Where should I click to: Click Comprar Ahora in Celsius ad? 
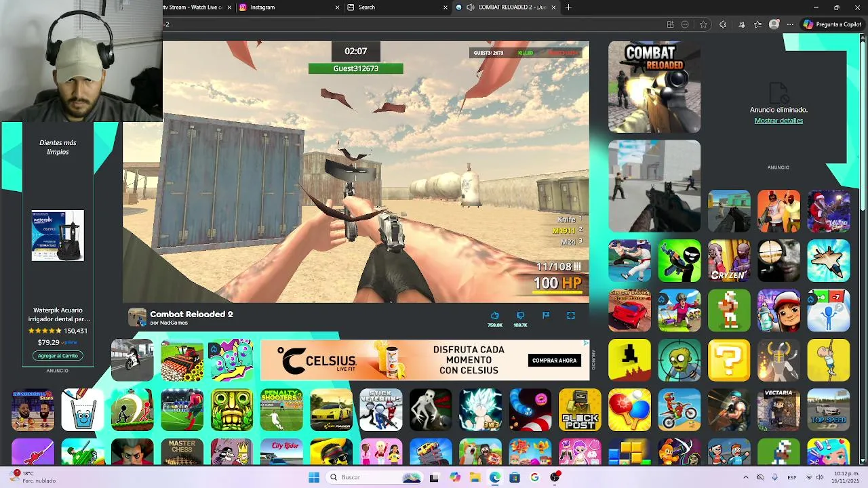coord(554,361)
